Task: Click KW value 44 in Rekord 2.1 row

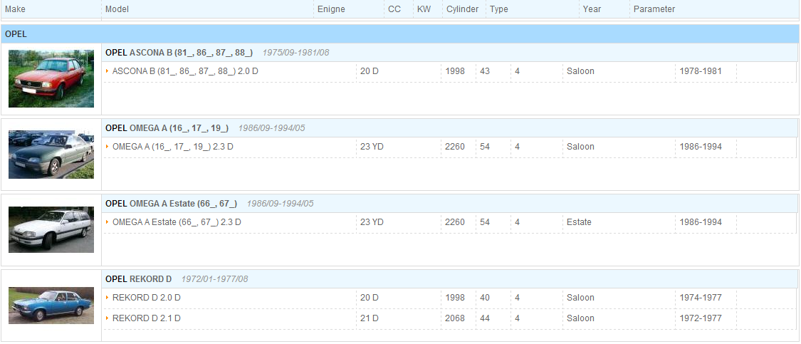Action: (x=485, y=318)
